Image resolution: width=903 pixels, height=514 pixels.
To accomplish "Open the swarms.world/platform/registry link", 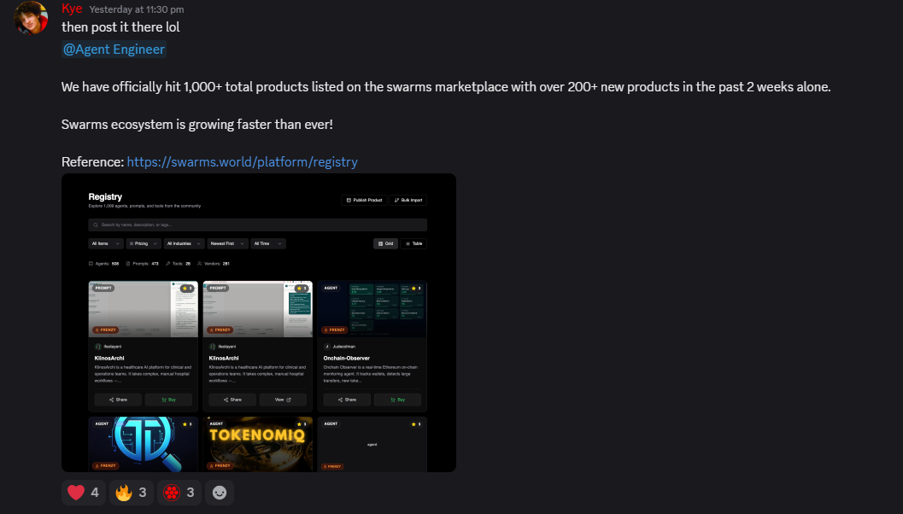I will pyautogui.click(x=242, y=161).
